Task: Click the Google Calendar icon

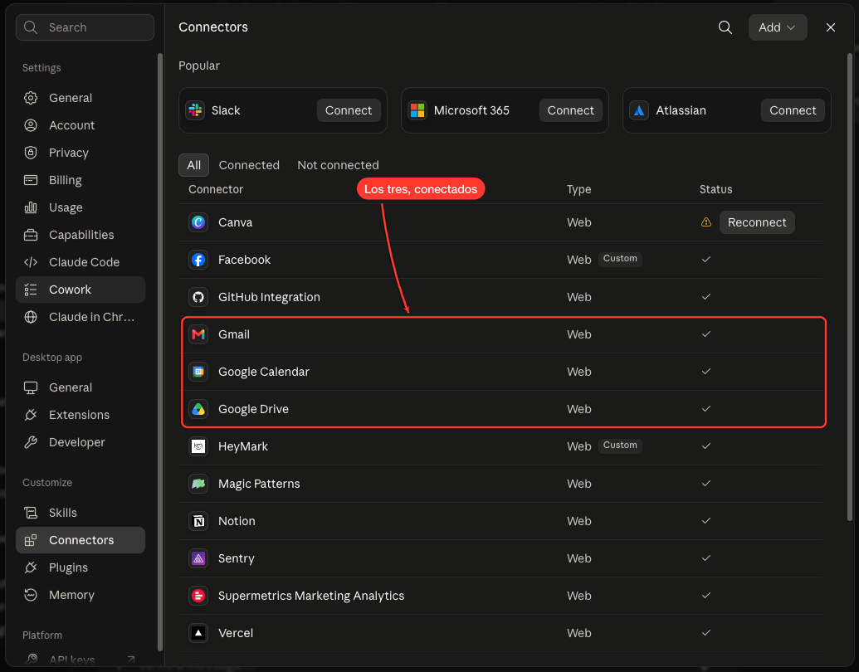Action: coord(198,372)
